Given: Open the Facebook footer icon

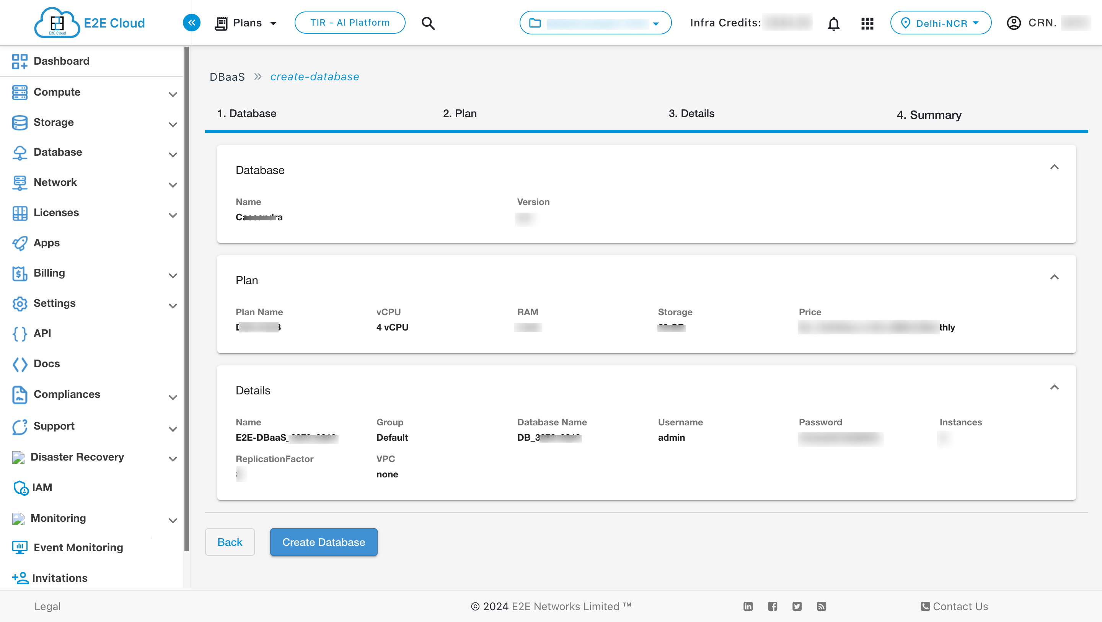Looking at the screenshot, I should coord(772,606).
